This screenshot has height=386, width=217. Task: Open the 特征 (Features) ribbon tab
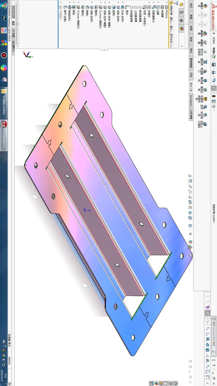click(x=191, y=5)
